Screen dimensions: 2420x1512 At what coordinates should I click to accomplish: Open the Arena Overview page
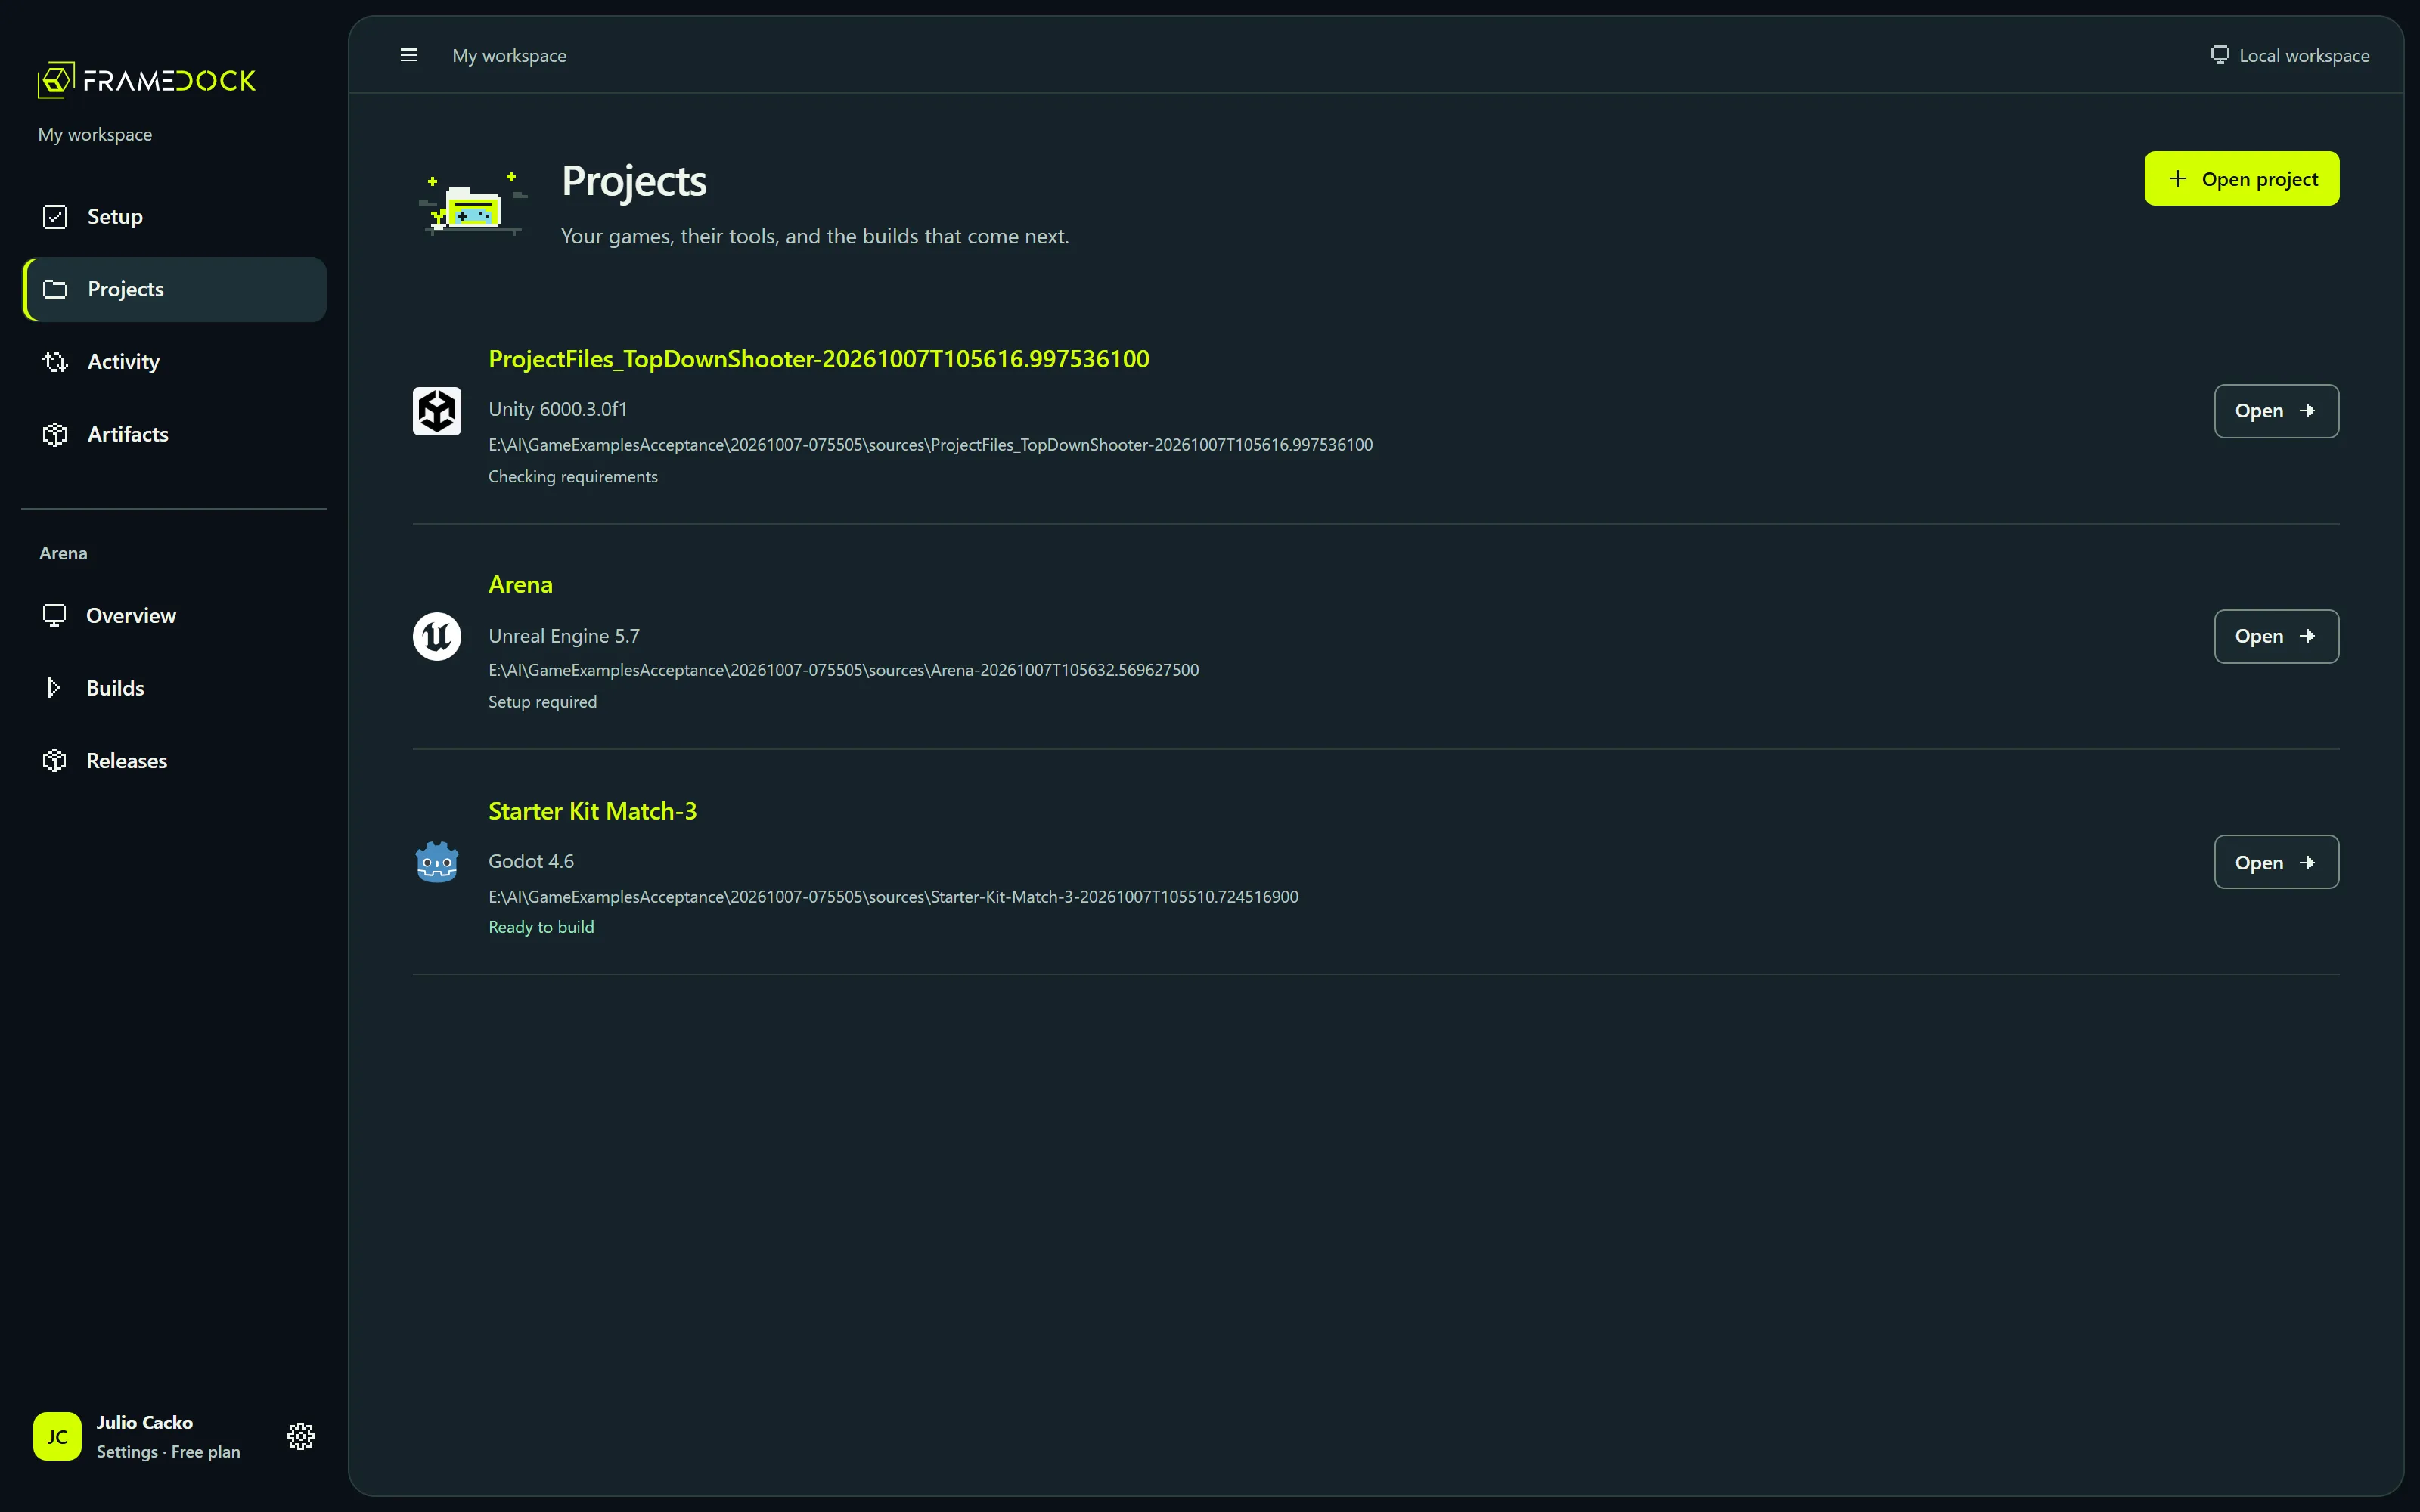pos(174,615)
